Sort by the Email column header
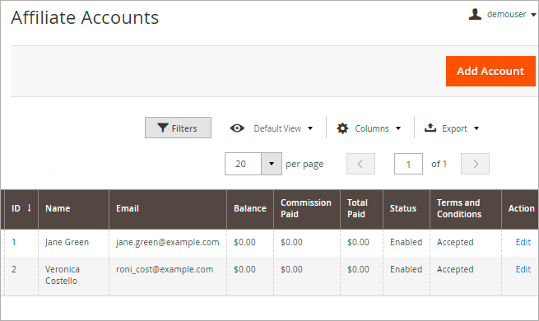Viewport: 539px width, 321px height. tap(168, 209)
